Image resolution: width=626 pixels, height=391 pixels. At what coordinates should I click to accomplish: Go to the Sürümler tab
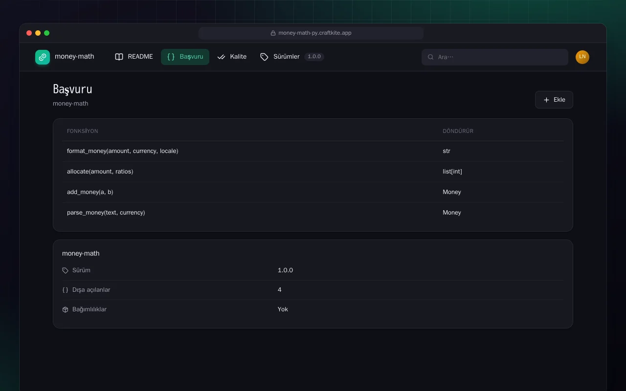click(280, 57)
